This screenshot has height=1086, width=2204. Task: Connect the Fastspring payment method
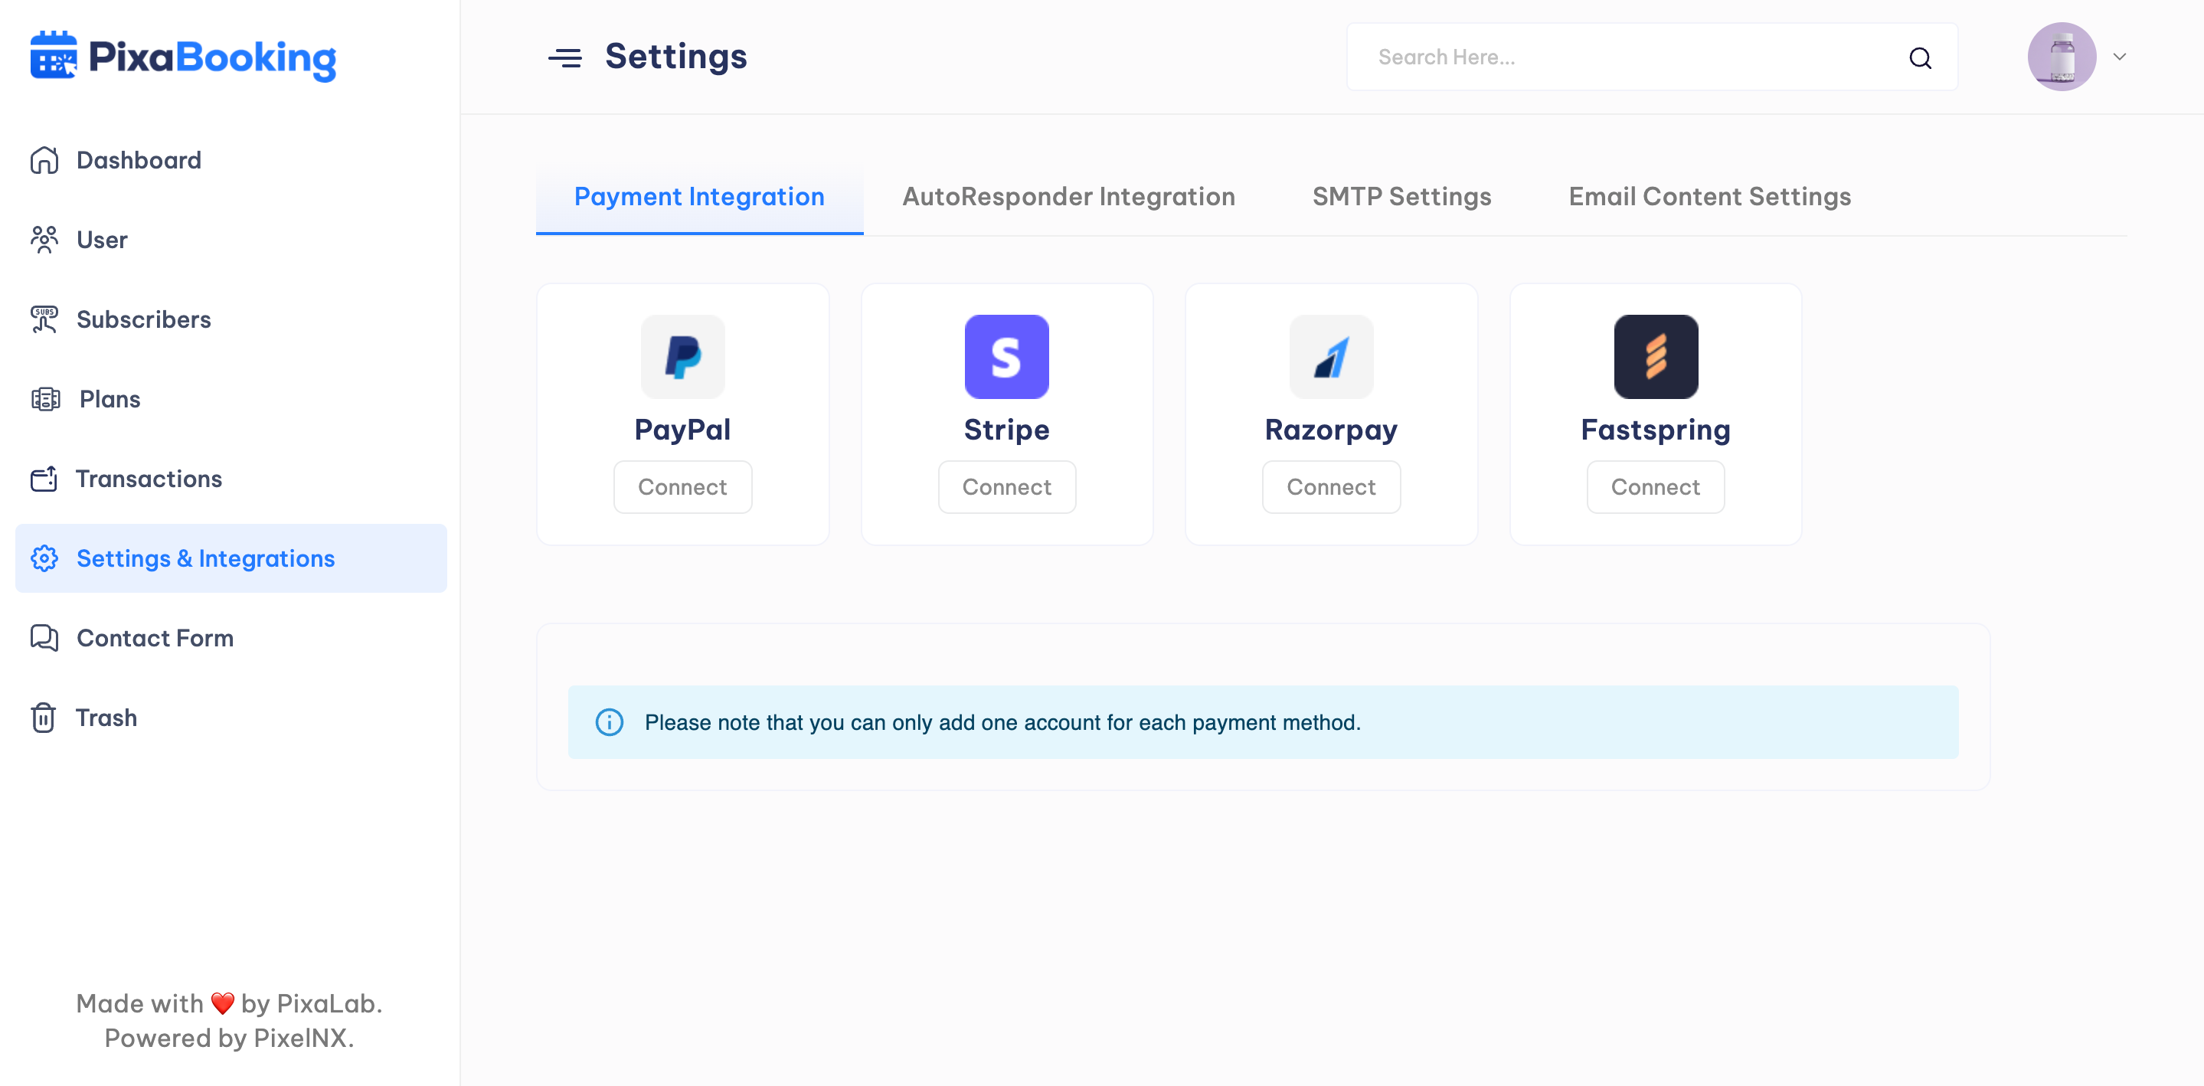[1656, 487]
